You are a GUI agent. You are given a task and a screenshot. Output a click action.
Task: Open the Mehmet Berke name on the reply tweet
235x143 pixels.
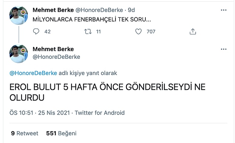pos(53,49)
